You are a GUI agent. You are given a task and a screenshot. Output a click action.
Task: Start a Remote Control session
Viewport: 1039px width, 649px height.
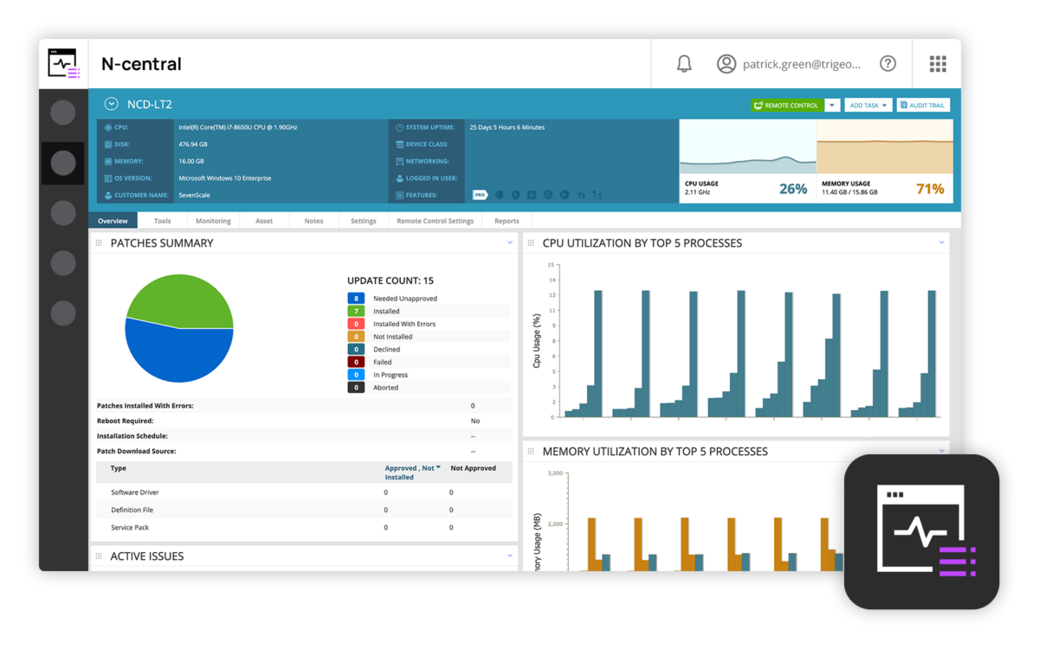tap(787, 106)
